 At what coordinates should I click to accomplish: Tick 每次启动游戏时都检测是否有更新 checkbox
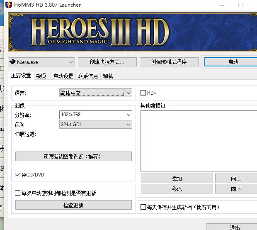[x=17, y=193]
